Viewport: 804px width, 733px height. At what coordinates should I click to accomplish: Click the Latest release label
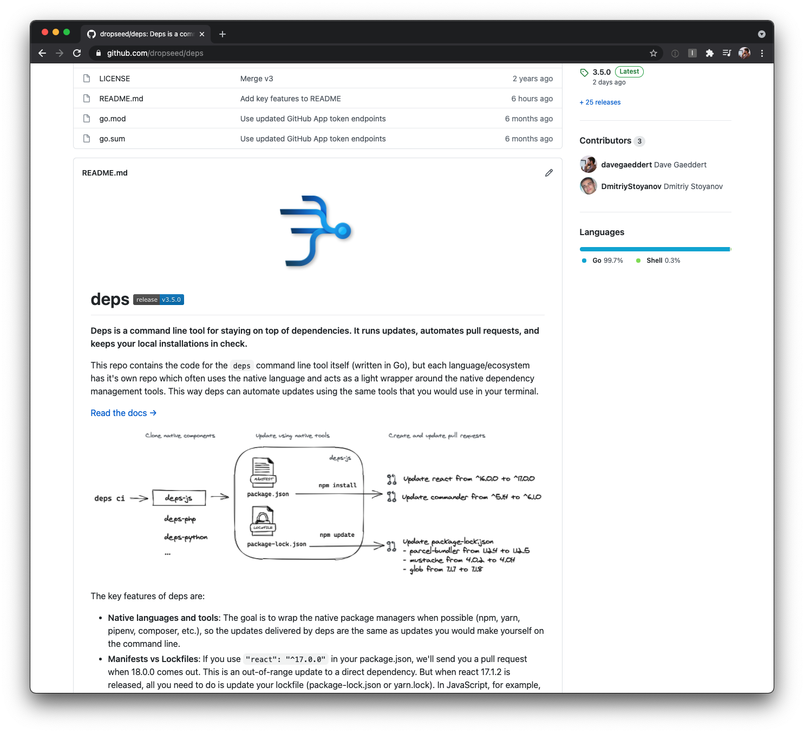click(629, 72)
